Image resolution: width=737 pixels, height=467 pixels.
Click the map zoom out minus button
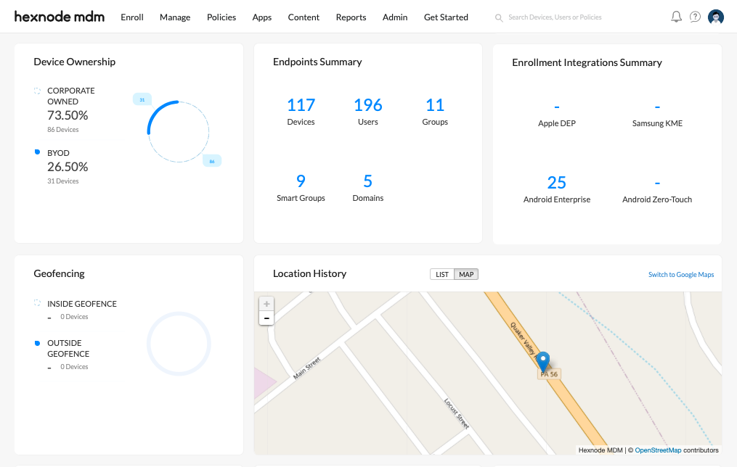click(266, 318)
